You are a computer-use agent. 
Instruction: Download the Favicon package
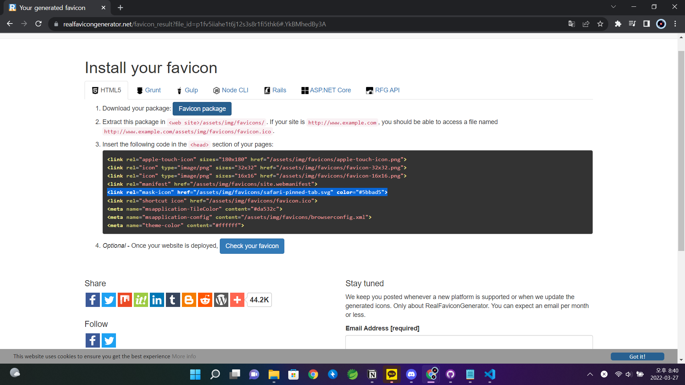[202, 109]
